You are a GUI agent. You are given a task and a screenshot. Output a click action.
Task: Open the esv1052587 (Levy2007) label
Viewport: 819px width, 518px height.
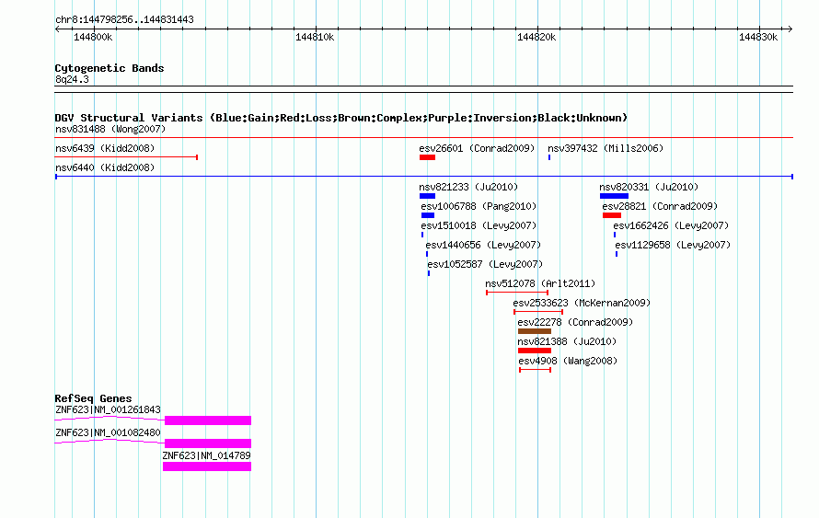click(x=485, y=264)
